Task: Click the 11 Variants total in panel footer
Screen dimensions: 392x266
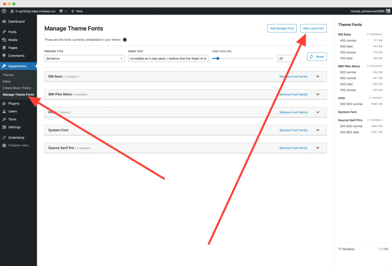Action: click(x=346, y=249)
